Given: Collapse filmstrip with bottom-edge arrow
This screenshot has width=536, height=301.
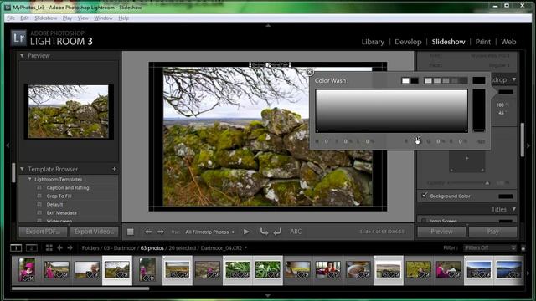Looking at the screenshot, I should click(268, 295).
